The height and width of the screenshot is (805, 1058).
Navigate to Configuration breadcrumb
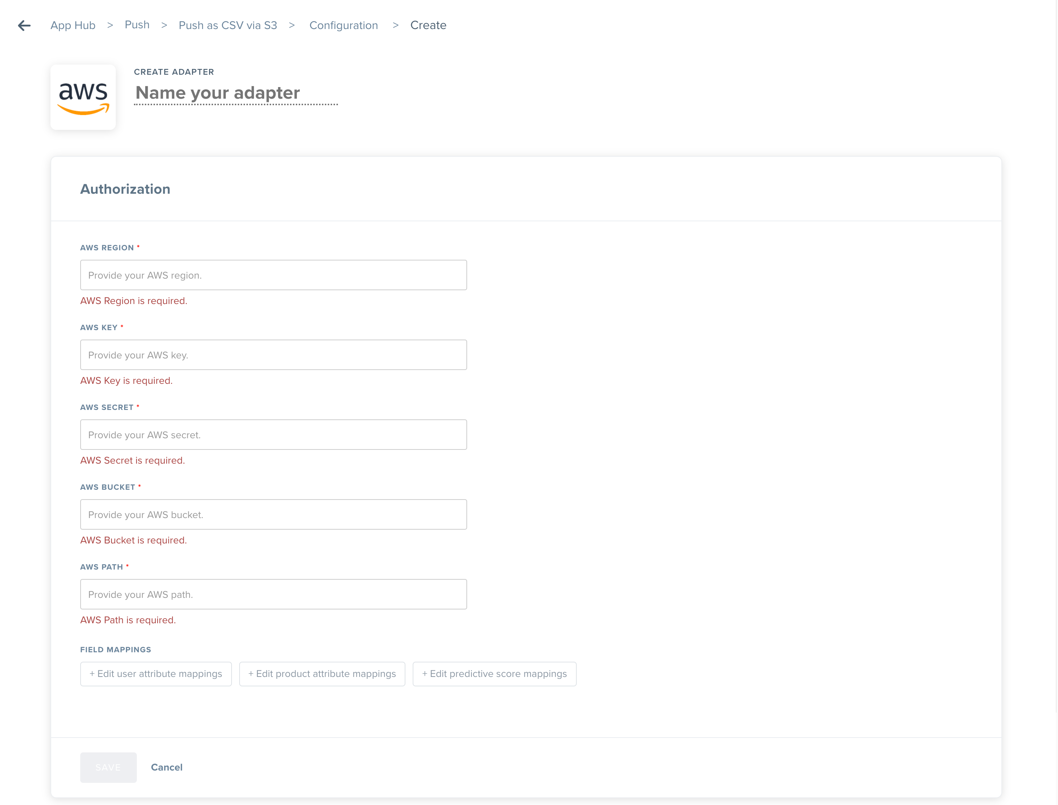click(344, 25)
